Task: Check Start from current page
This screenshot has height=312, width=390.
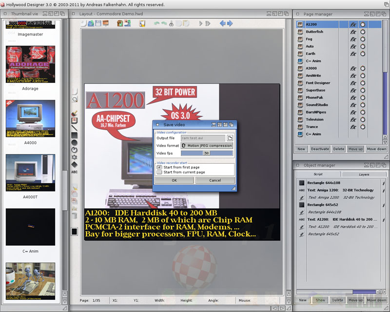Action: 159,172
